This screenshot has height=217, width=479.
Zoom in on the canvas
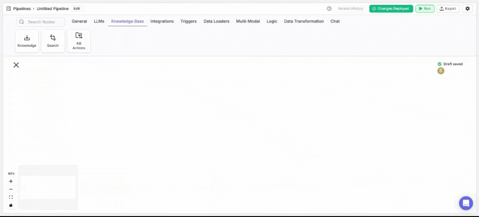(x=11, y=181)
